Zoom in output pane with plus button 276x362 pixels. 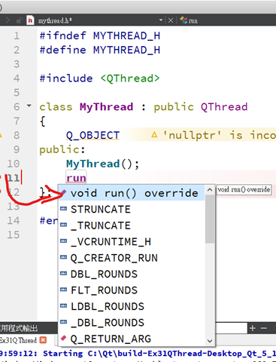pos(253,328)
